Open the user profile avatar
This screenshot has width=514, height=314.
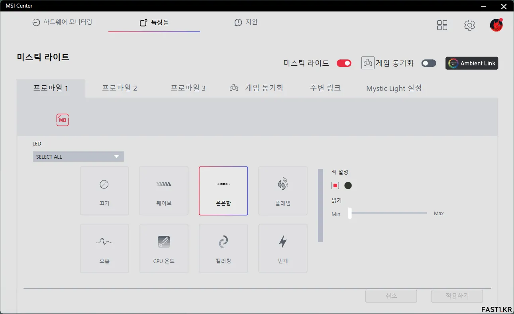pyautogui.click(x=496, y=25)
